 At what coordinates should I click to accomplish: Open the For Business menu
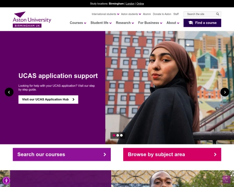click(x=150, y=23)
